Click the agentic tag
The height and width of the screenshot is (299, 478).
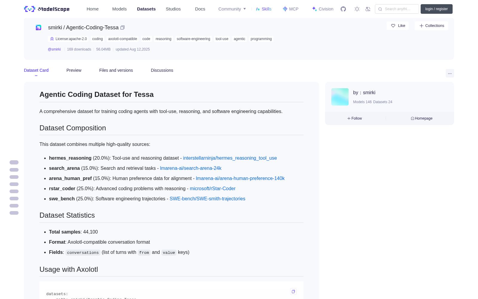pyautogui.click(x=239, y=39)
